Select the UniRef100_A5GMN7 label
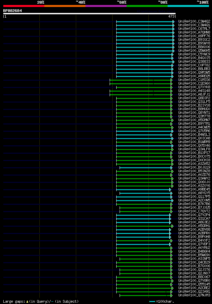 point(194,120)
